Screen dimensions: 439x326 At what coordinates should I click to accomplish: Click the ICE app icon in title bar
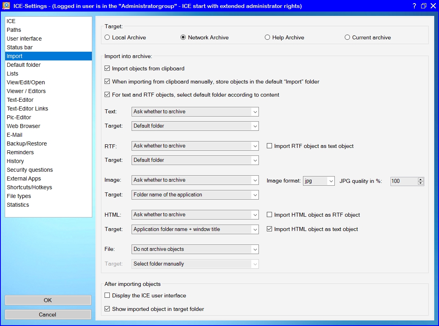(x=6, y=6)
